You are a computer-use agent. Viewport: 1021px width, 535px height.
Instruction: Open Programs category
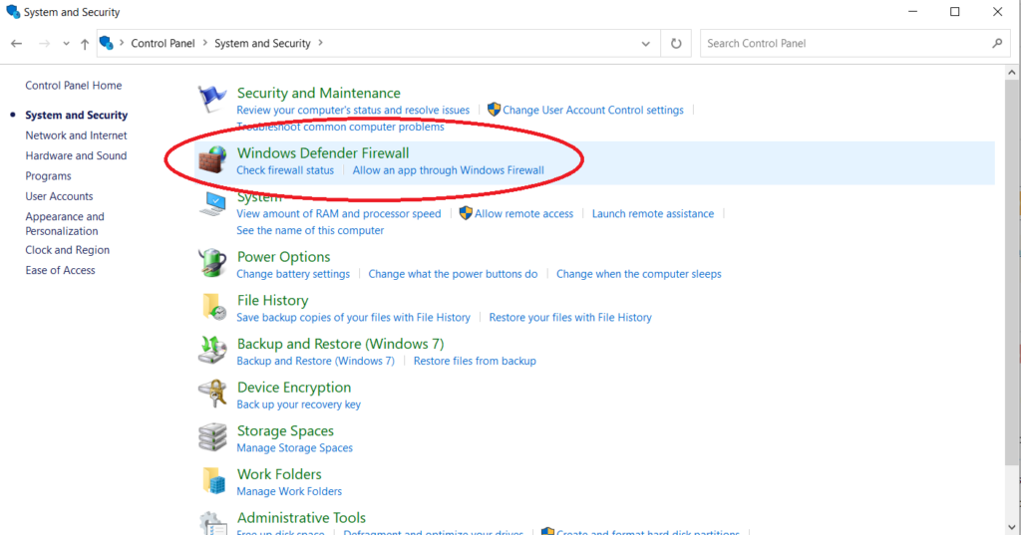pyautogui.click(x=48, y=175)
